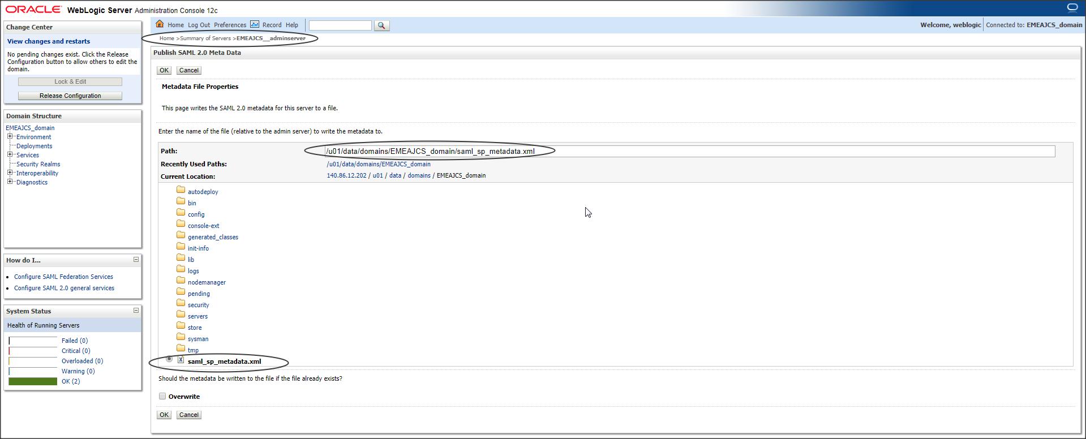The width and height of the screenshot is (1086, 439).
Task: Click the Path input field
Action: (x=690, y=151)
